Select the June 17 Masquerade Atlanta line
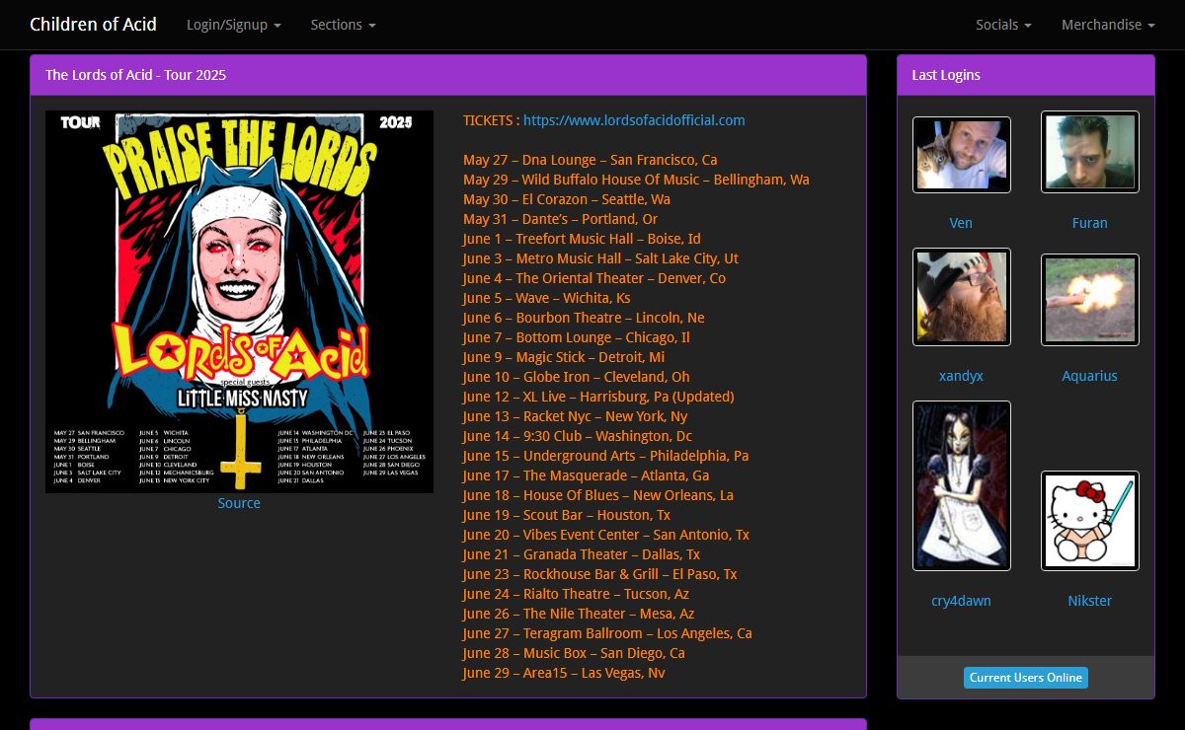This screenshot has height=730, width=1185. [587, 475]
